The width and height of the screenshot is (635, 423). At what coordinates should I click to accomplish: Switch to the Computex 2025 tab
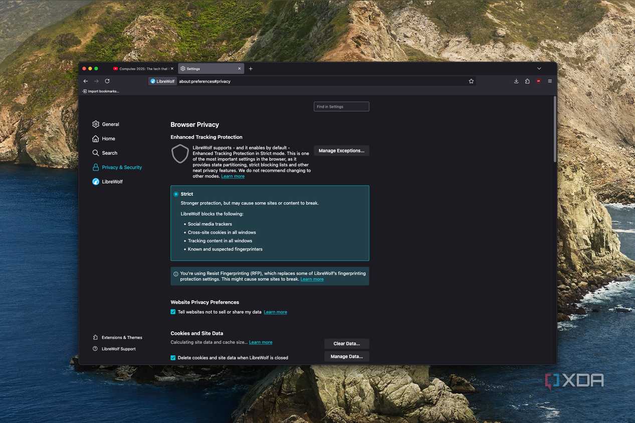click(143, 69)
